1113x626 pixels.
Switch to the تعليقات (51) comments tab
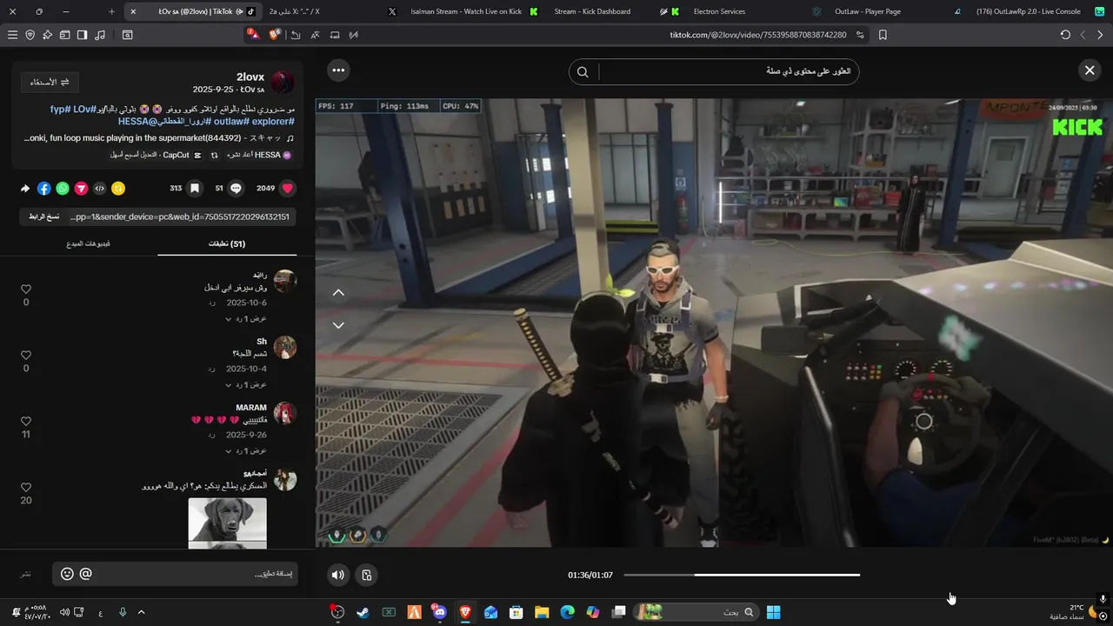coord(227,243)
